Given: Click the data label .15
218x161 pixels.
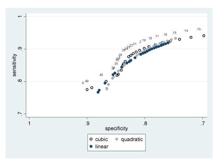Looking at the screenshot, I should pyautogui.click(x=174, y=33).
